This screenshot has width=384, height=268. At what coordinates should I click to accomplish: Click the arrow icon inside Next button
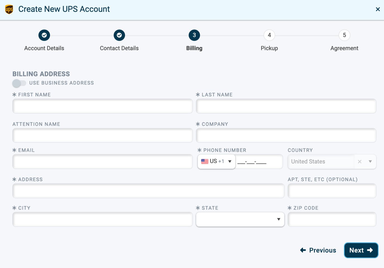369,250
